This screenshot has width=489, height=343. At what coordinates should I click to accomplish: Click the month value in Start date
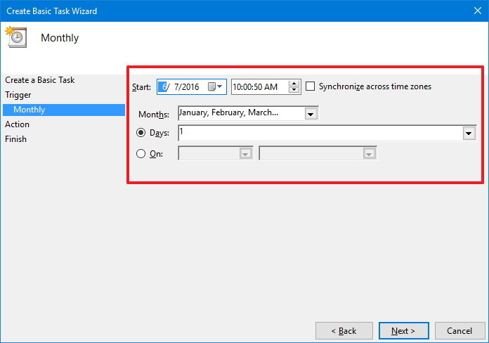[164, 86]
